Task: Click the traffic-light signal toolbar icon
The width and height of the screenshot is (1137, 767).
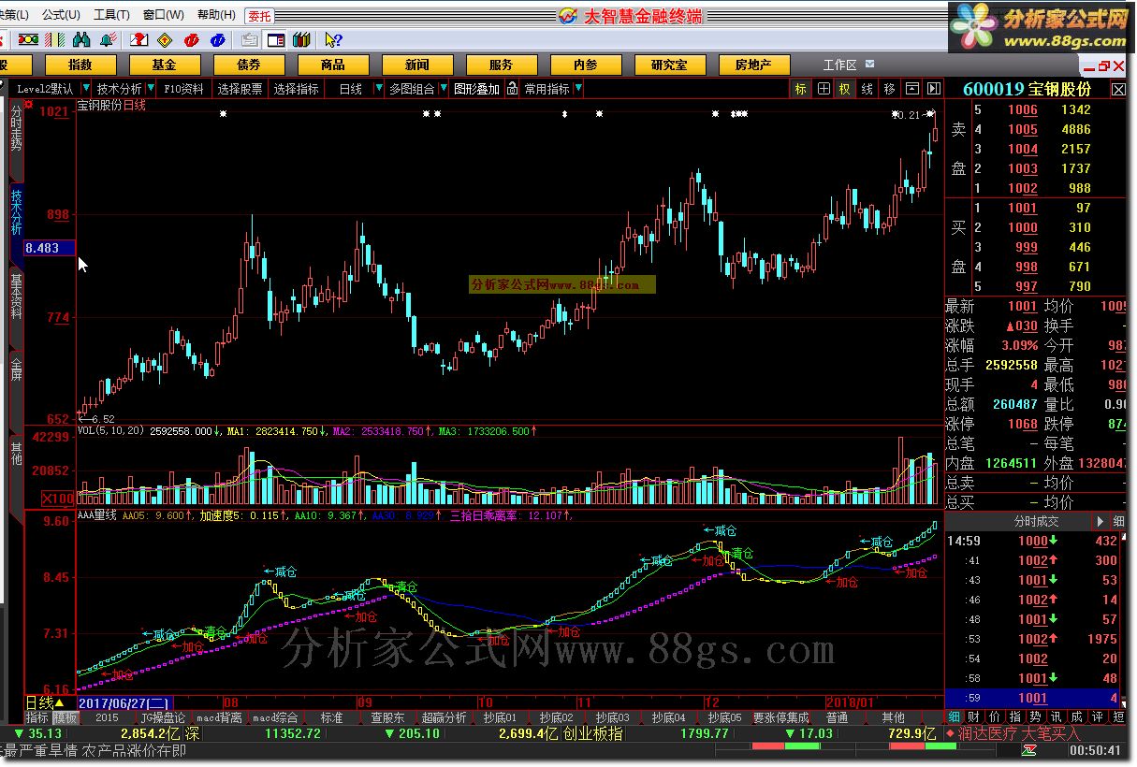Action: pyautogui.click(x=29, y=40)
